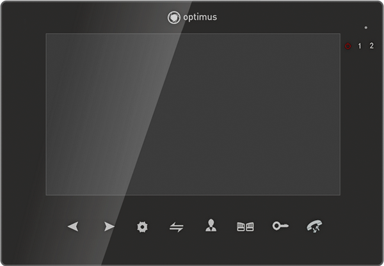The image size is (384, 266).
Task: Advance to next item using right triangle
Action: click(109, 226)
